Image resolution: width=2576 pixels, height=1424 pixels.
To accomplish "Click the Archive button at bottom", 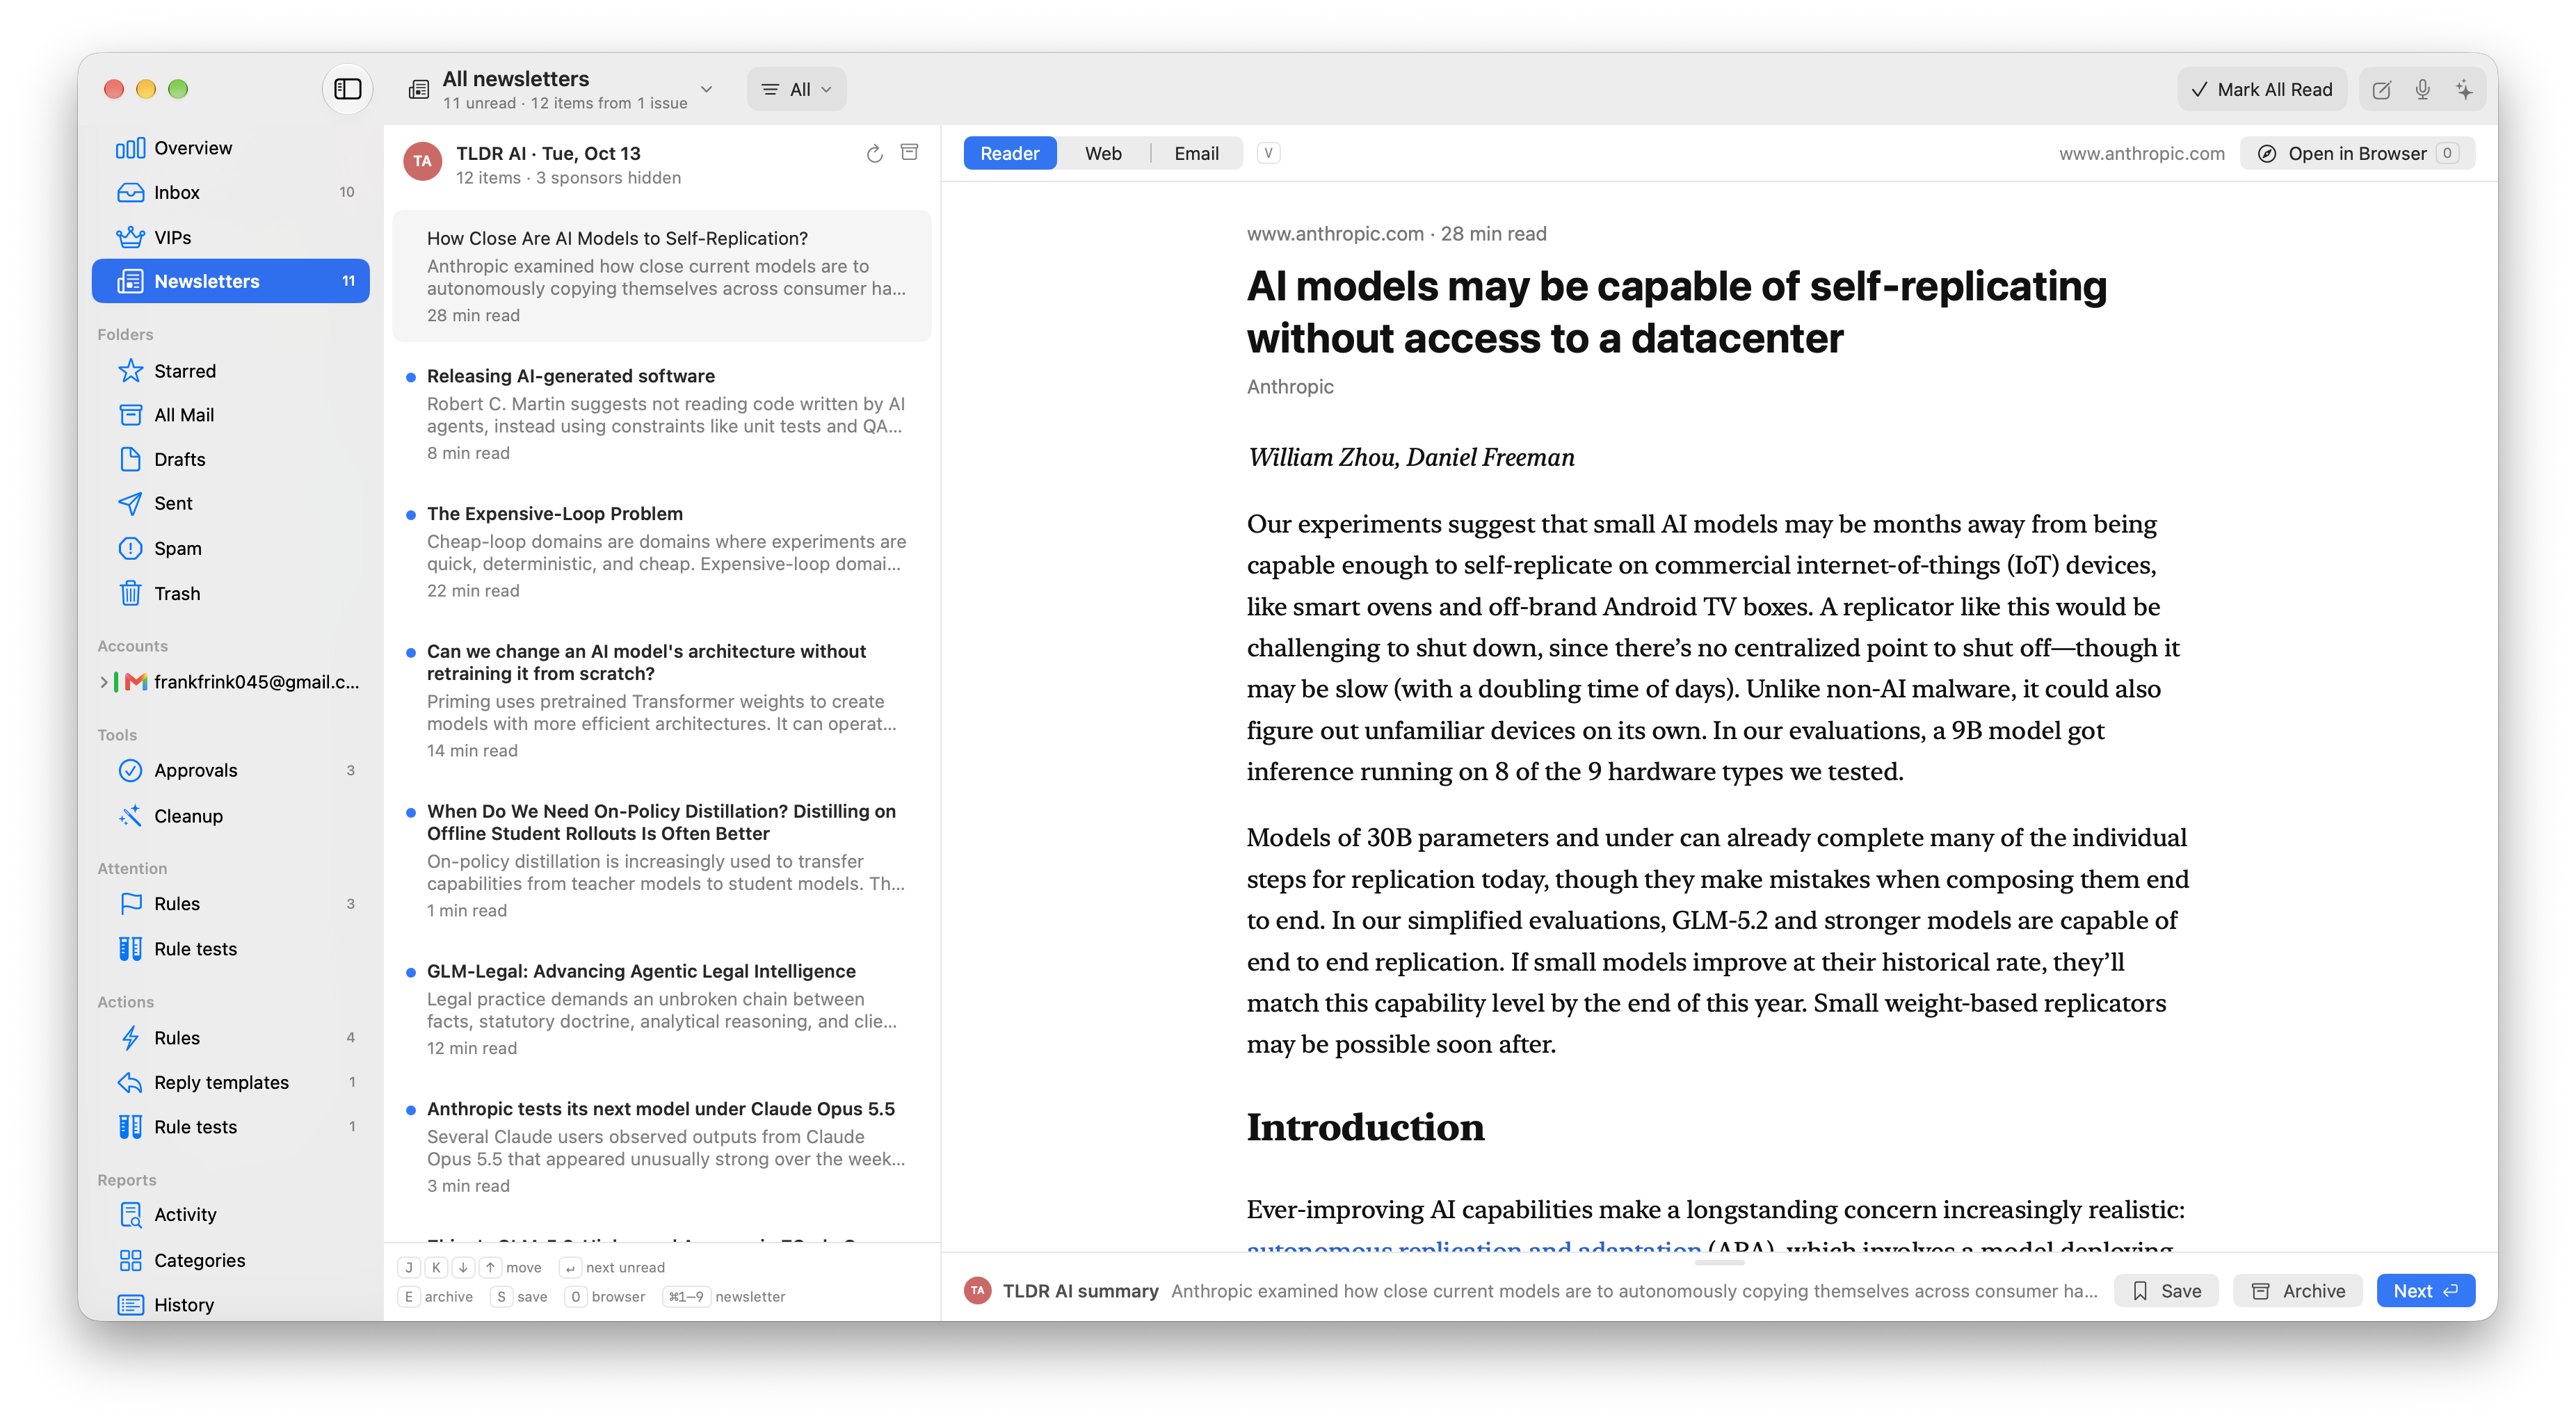I will click(2298, 1291).
